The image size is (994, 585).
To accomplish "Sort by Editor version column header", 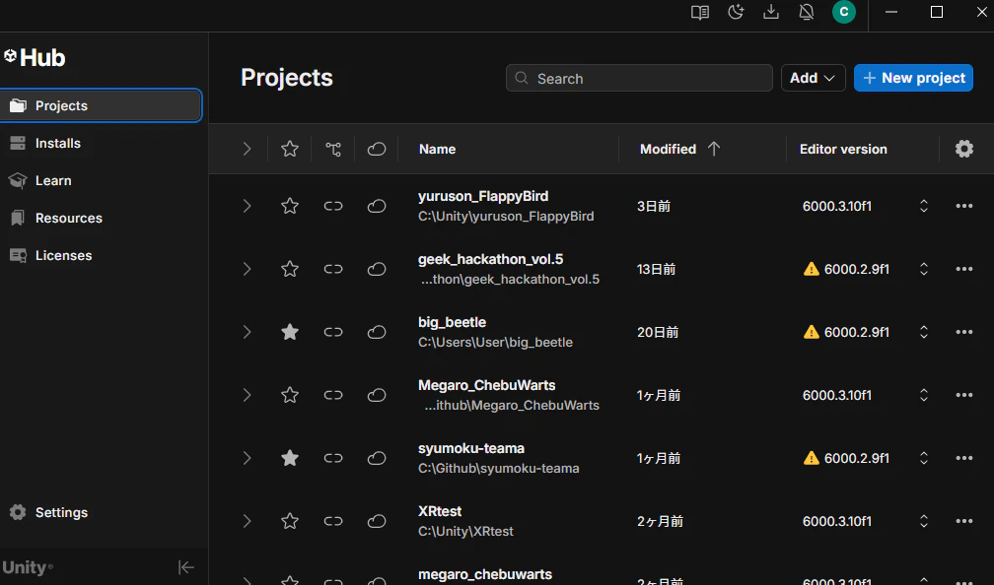I will coord(843,149).
